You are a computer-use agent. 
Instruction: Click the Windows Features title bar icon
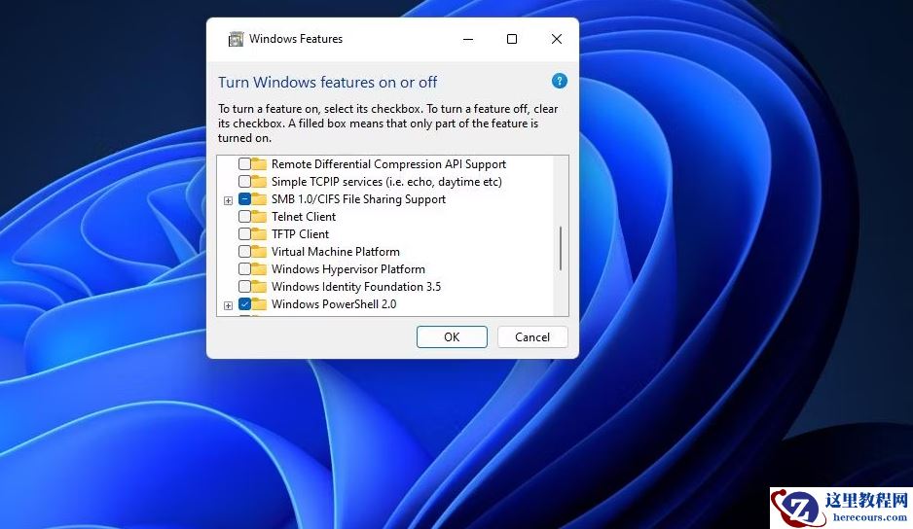click(236, 39)
